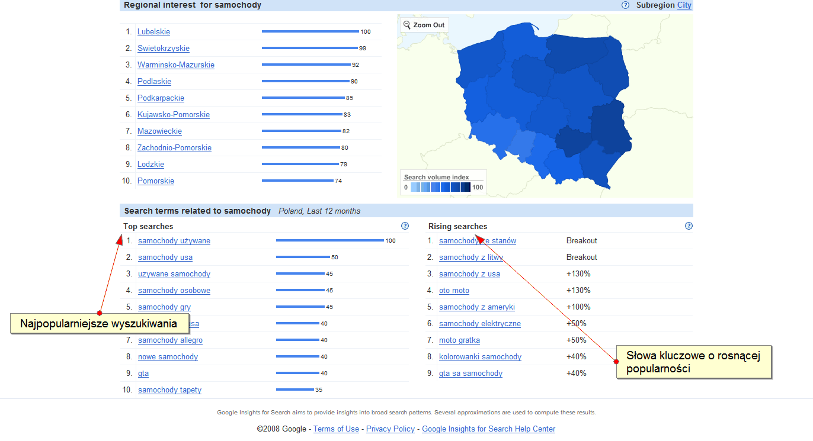The image size is (813, 441).
Task: Open the Terms of Use link
Action: (336, 429)
